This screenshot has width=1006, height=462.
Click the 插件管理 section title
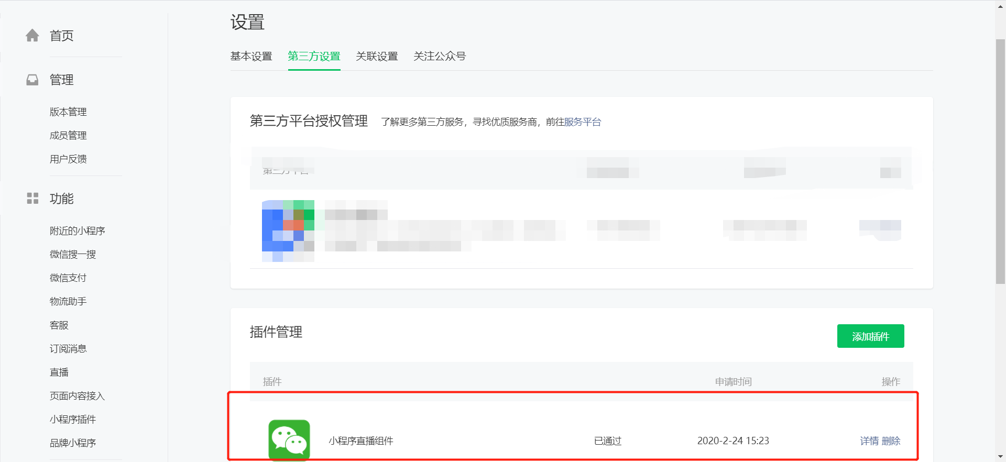coord(276,332)
